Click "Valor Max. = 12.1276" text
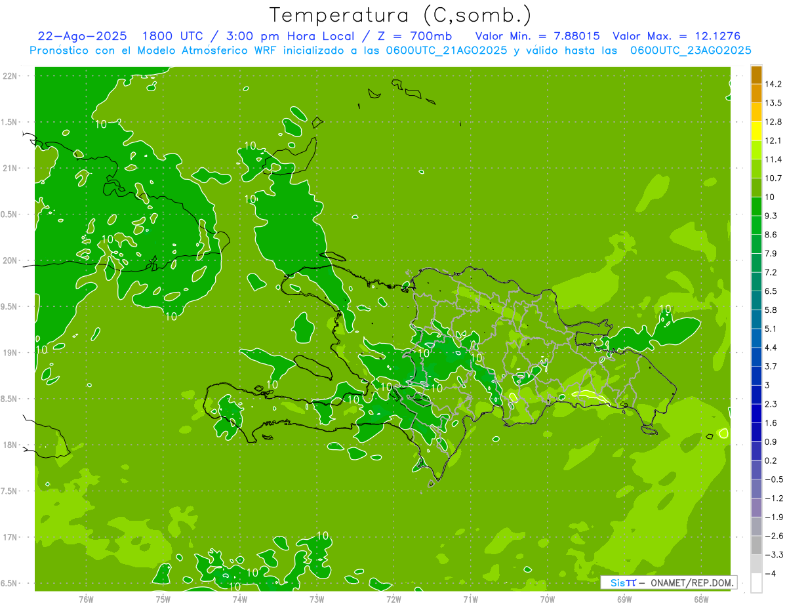 677,36
